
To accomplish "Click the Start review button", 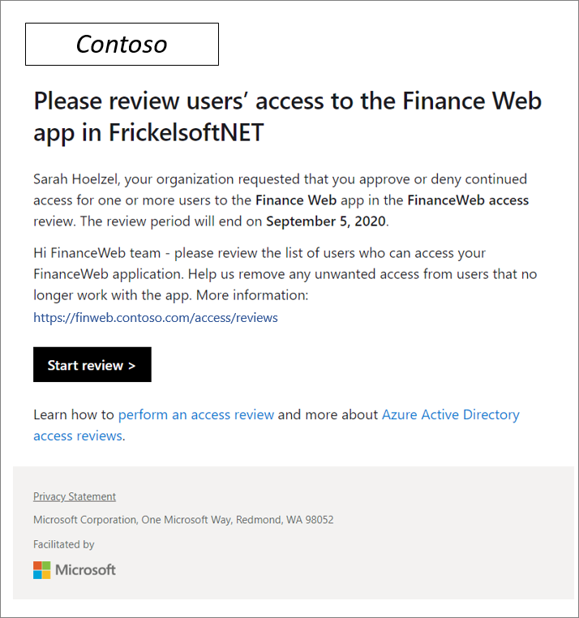I will pyautogui.click(x=92, y=365).
